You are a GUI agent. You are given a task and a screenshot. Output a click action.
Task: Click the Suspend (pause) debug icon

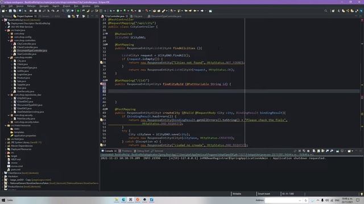click(x=35, y=11)
